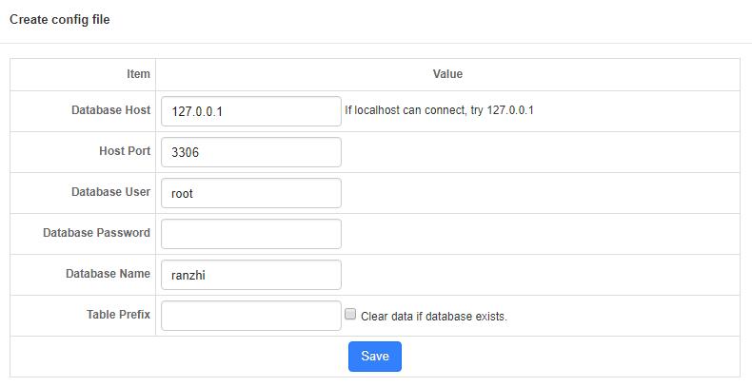Click the 'Host Port' label
Image resolution: width=752 pixels, height=387 pixels.
click(x=125, y=151)
